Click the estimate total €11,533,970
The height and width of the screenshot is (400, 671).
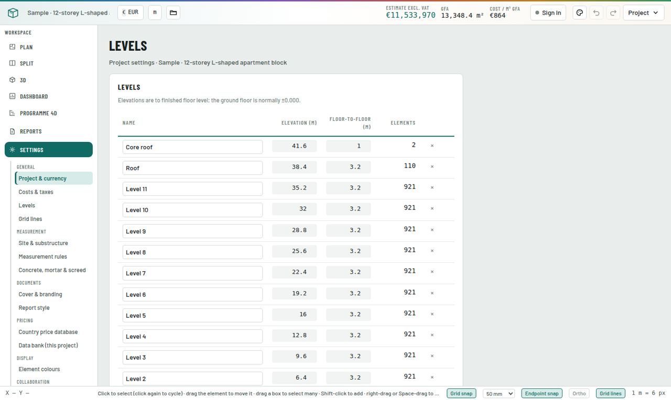coord(410,15)
